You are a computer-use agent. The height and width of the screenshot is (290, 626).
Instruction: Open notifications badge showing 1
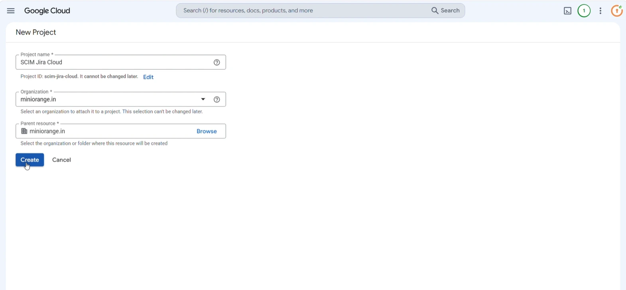584,11
